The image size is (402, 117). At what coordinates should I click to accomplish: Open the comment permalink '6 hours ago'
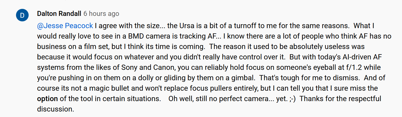coord(101,14)
